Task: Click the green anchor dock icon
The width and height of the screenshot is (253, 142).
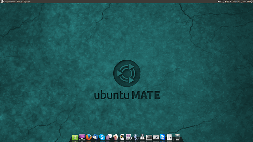Action: 75,137
